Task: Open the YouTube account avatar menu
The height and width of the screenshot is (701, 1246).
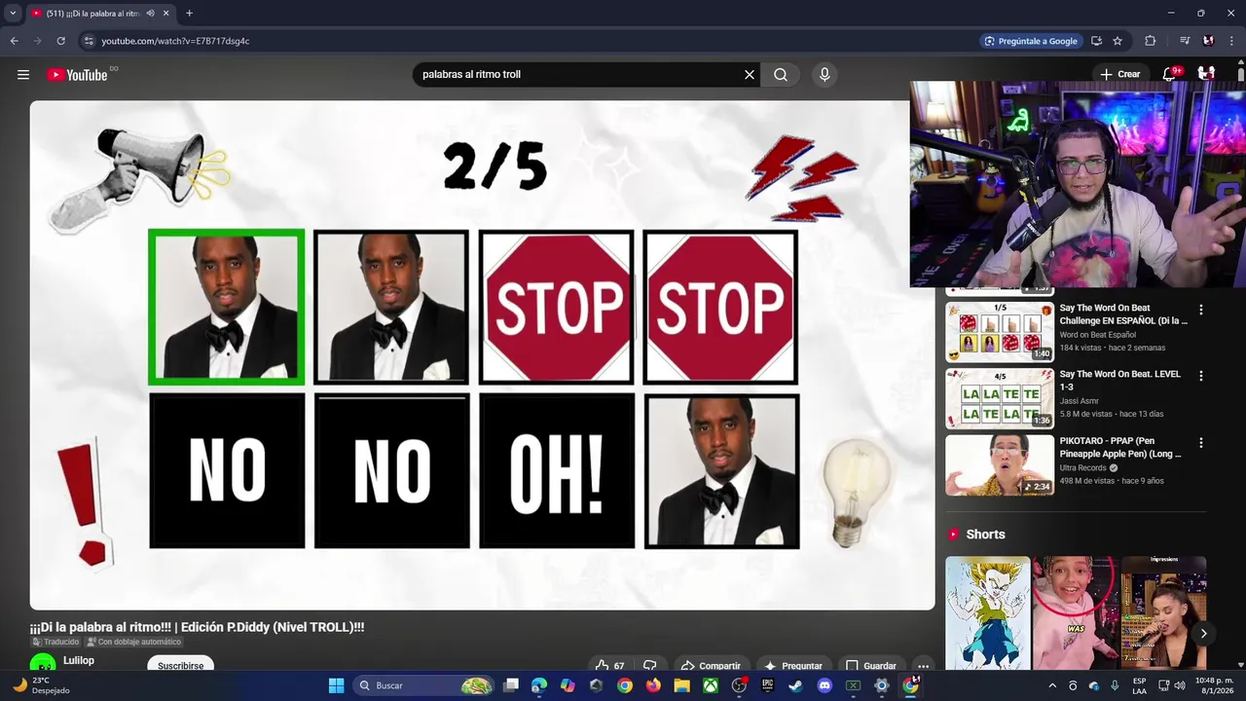Action: [x=1206, y=74]
